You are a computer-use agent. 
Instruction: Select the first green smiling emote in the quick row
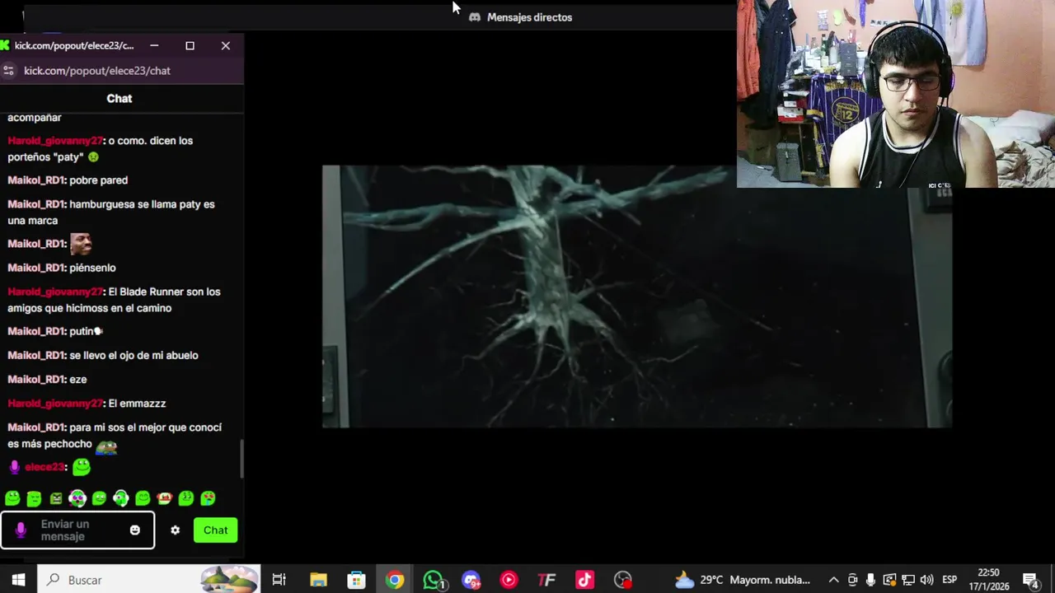[x=12, y=498]
